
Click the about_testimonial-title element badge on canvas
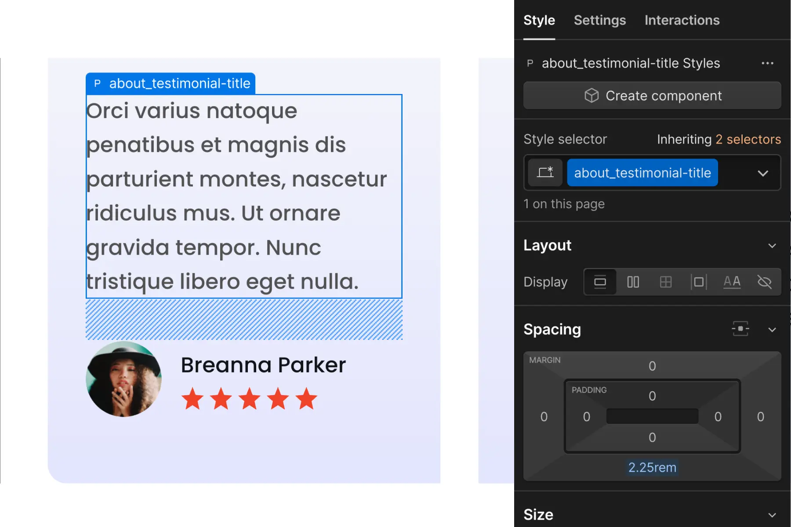pyautogui.click(x=171, y=83)
